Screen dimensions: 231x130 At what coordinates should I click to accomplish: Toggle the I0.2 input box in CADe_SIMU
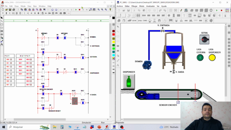point(11,66)
